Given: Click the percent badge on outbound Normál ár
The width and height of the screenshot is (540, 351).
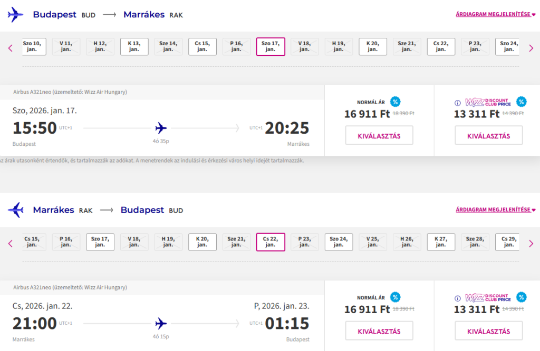Looking at the screenshot, I should tap(396, 102).
